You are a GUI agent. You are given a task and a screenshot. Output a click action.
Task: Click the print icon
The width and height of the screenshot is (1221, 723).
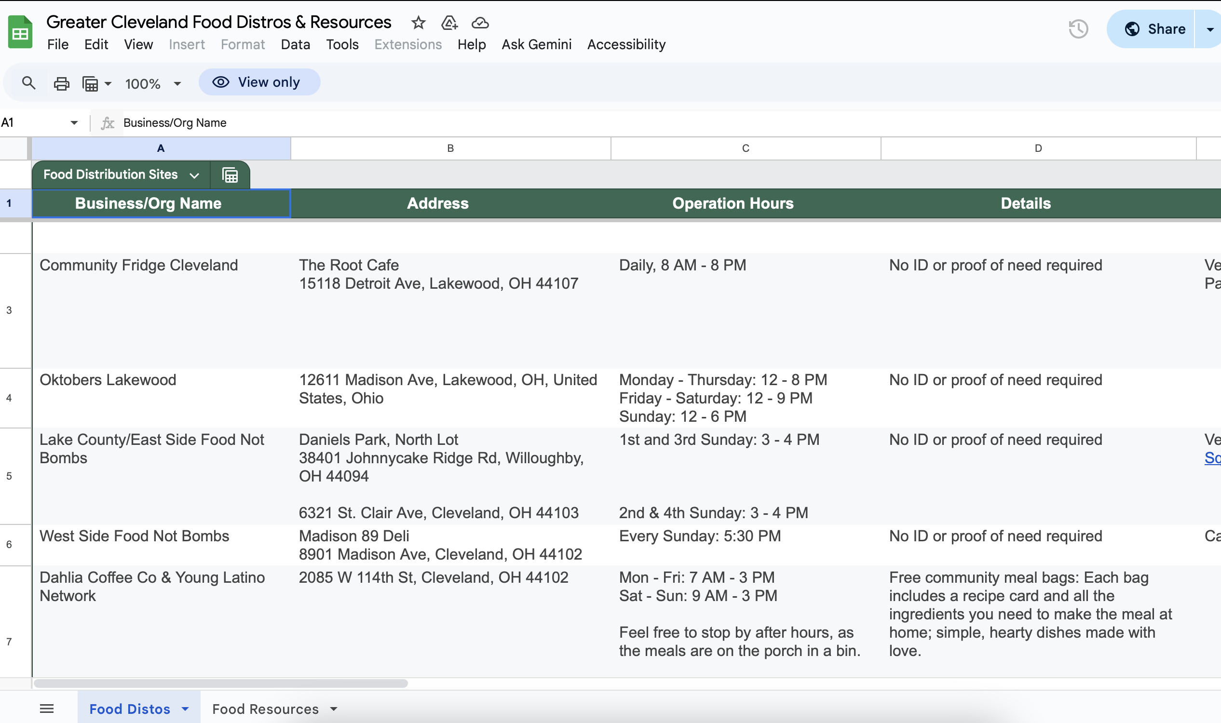(61, 84)
